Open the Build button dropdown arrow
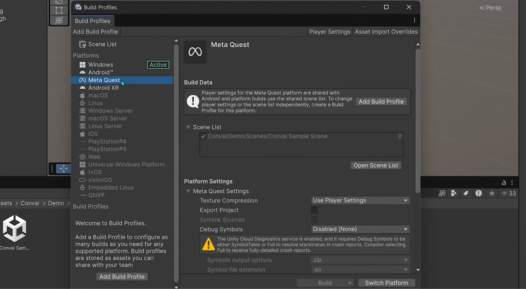The image size is (526, 289). (350, 283)
